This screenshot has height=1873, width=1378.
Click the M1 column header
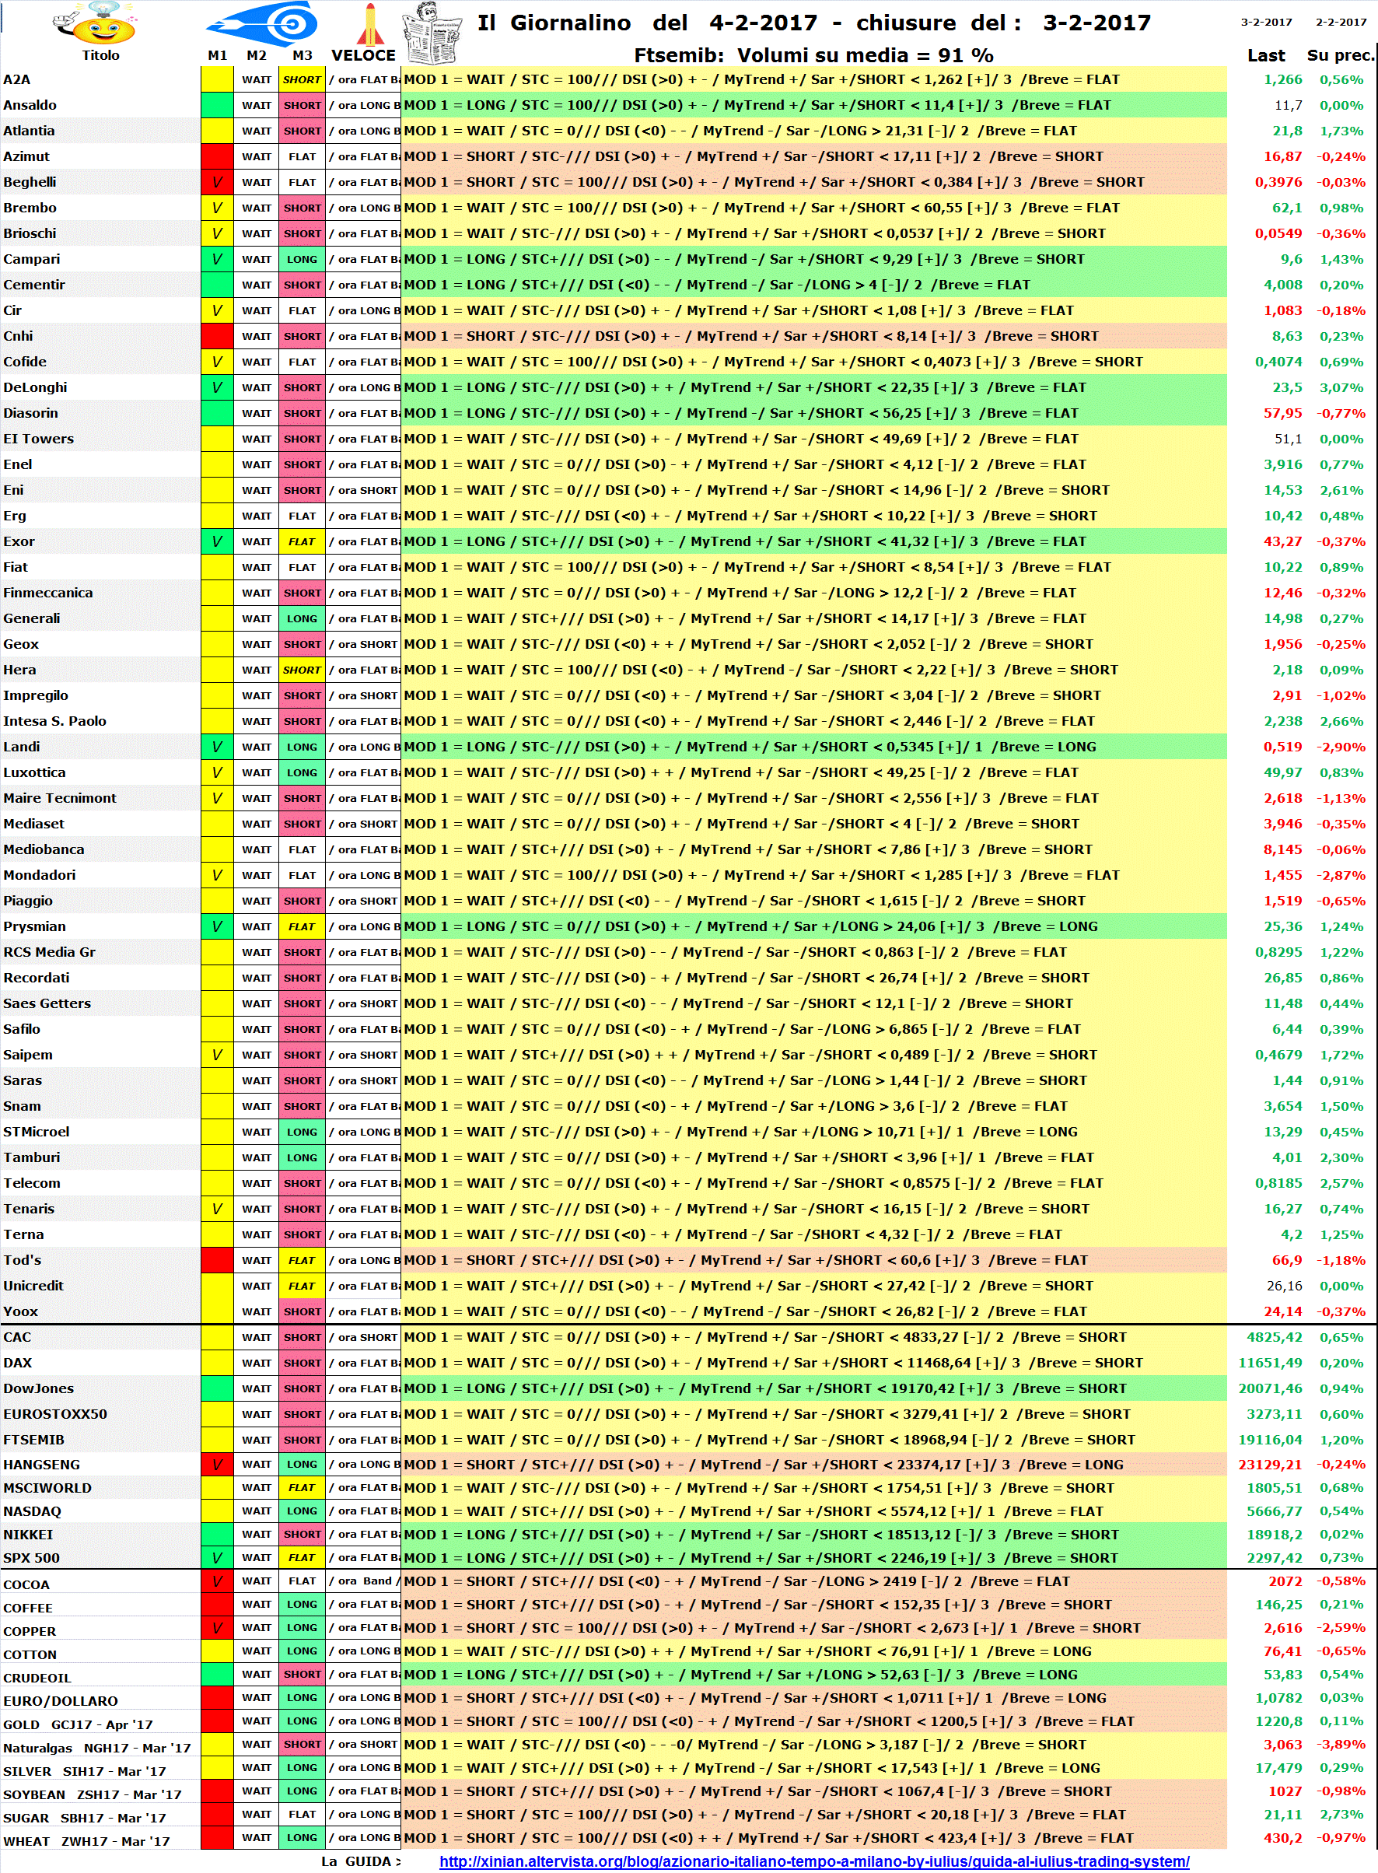217,55
